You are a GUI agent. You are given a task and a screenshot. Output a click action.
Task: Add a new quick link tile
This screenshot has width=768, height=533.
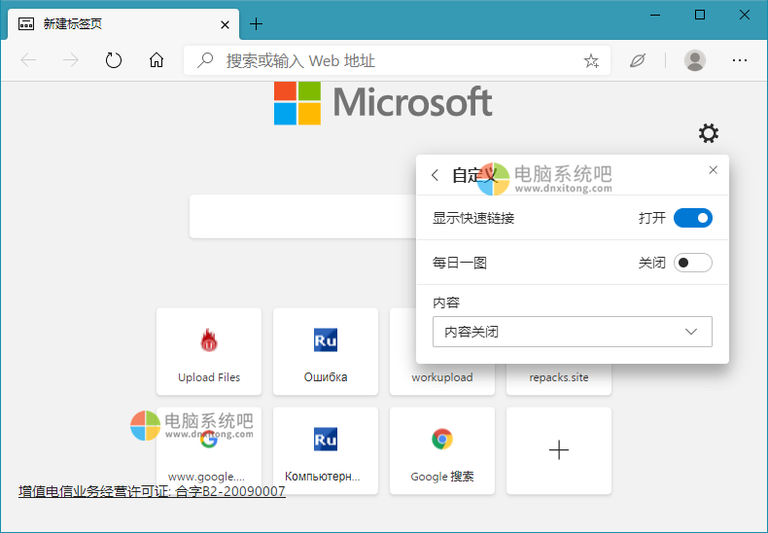(x=558, y=450)
